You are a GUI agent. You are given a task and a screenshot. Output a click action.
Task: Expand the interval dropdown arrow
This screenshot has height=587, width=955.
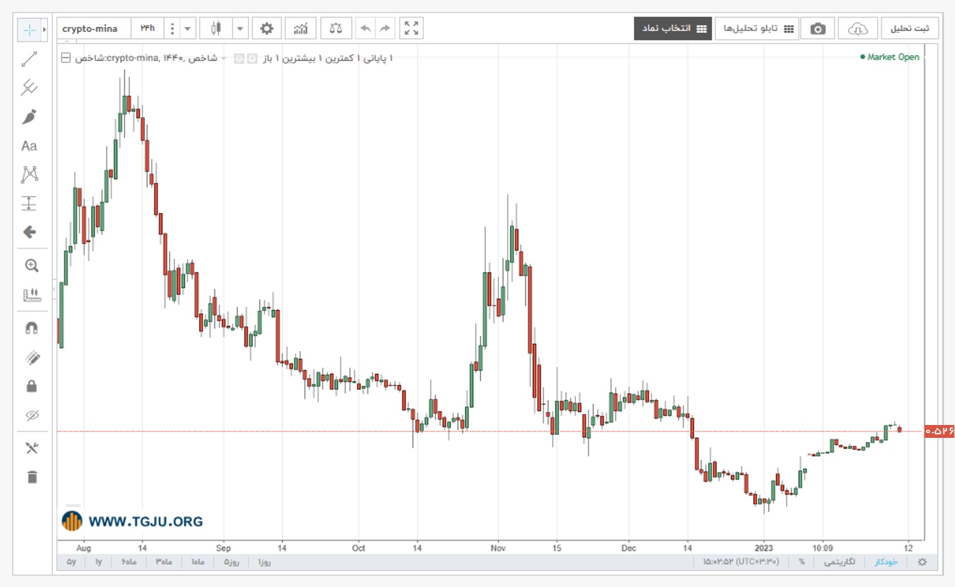[x=187, y=28]
